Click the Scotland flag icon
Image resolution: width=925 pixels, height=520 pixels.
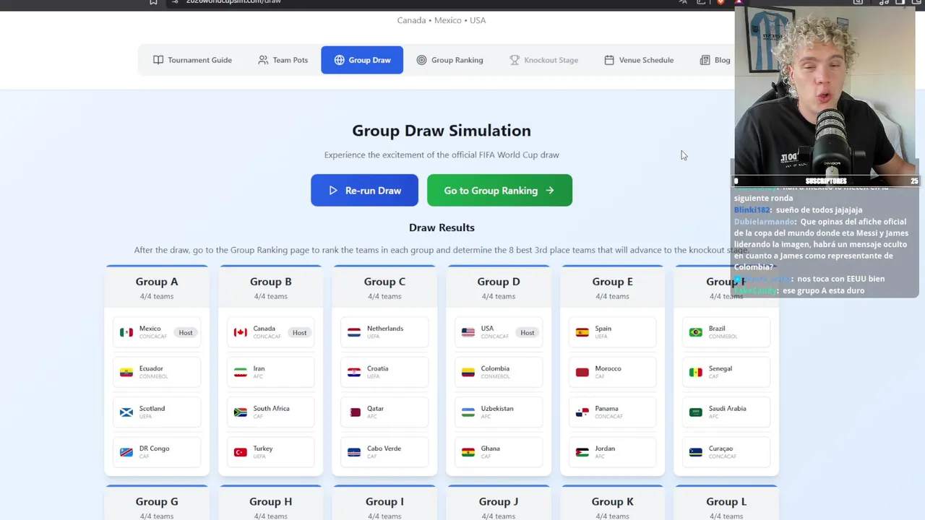coord(126,412)
